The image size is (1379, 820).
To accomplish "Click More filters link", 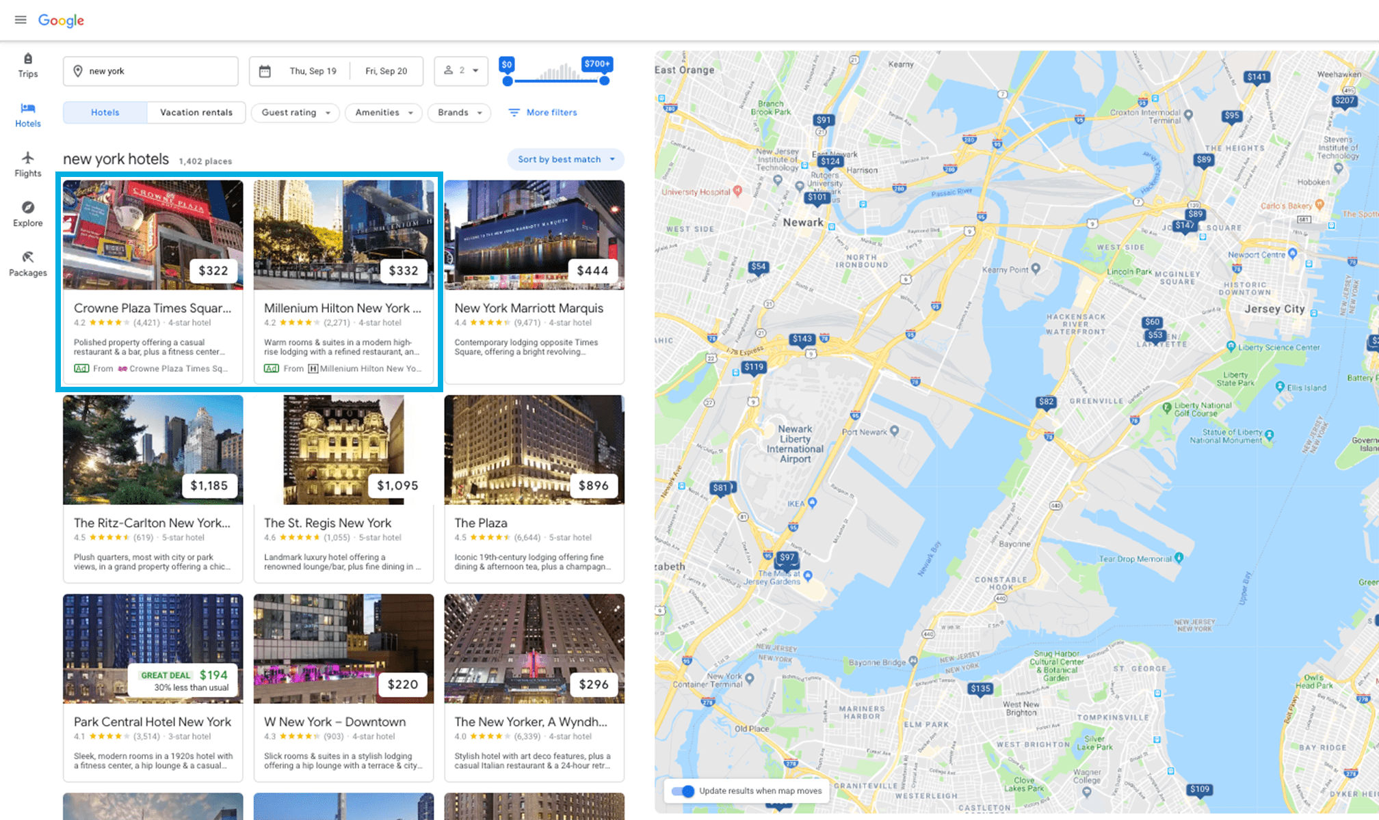I will coord(551,112).
